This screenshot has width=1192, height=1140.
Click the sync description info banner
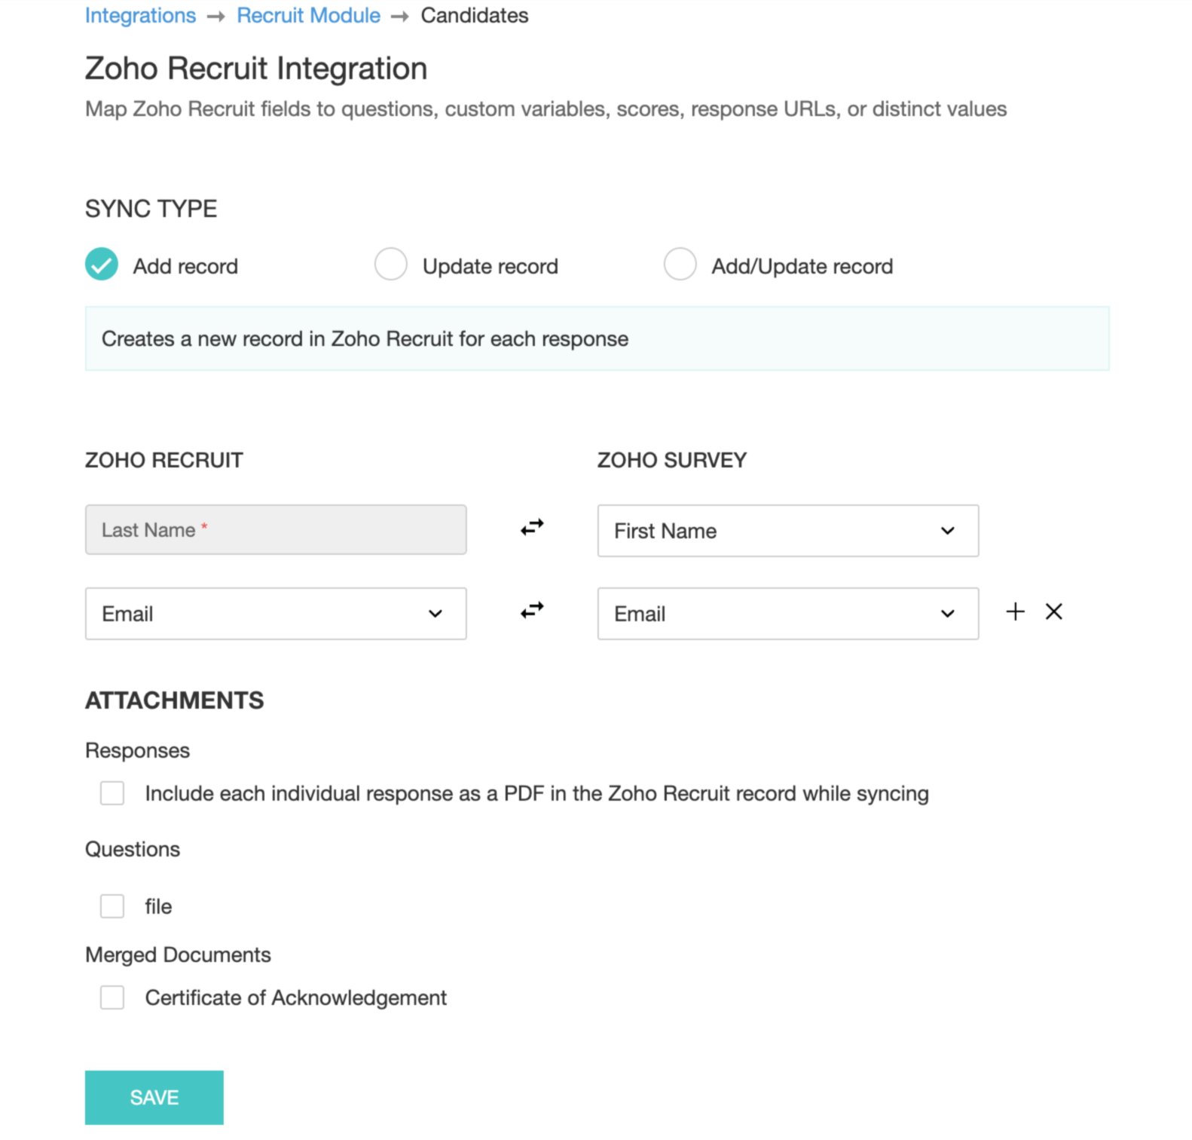coord(596,339)
